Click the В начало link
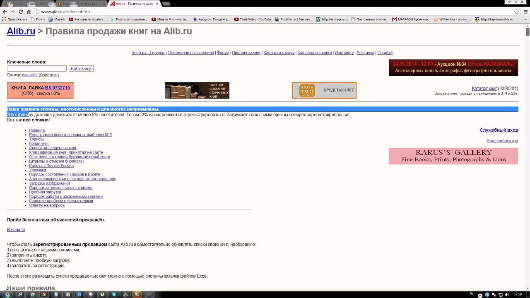This screenshot has height=298, width=530. click(16, 230)
